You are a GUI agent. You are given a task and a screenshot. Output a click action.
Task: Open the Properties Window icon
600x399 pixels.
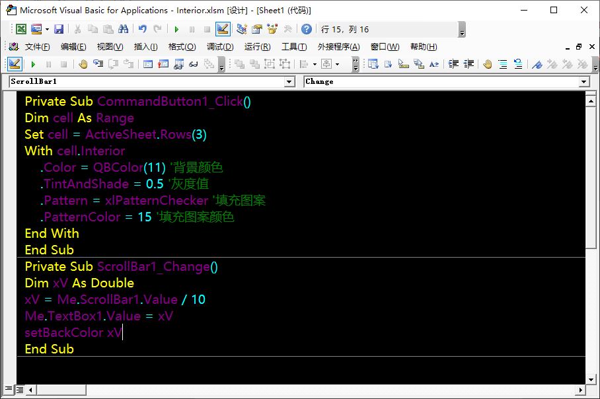point(257,29)
